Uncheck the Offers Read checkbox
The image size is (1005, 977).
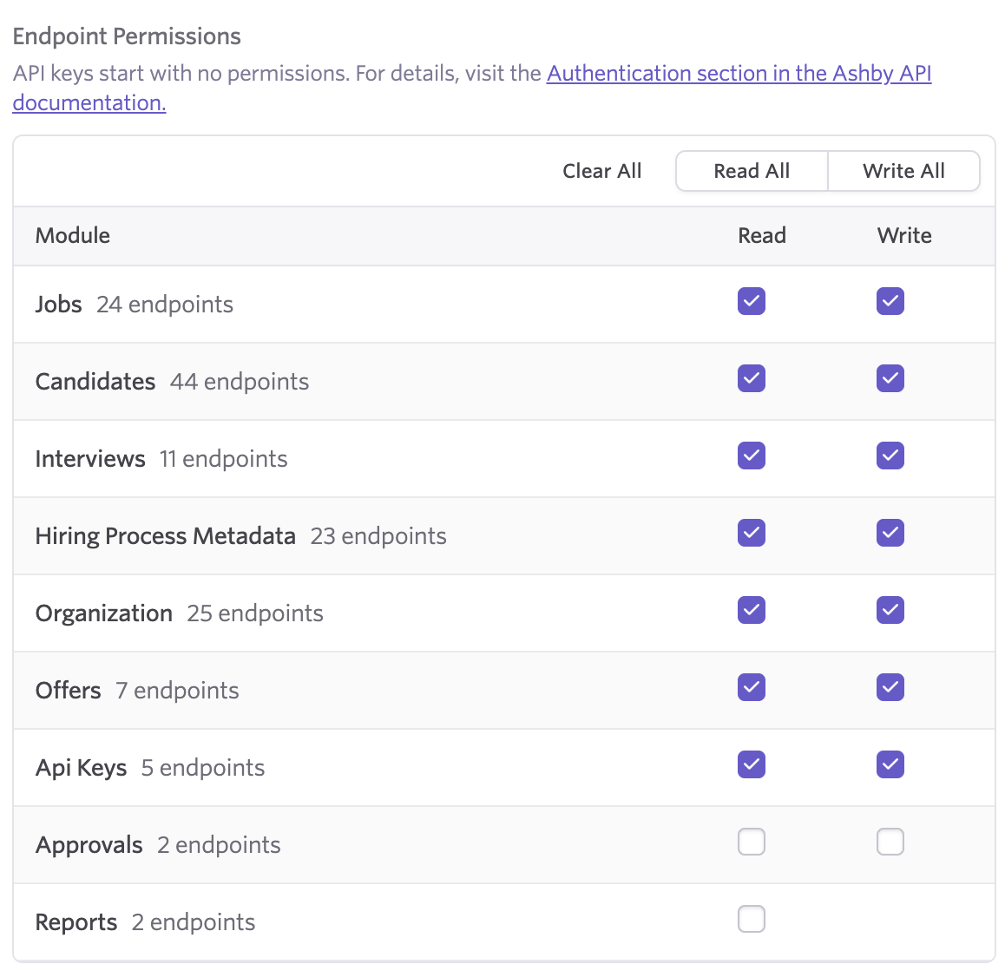752,687
